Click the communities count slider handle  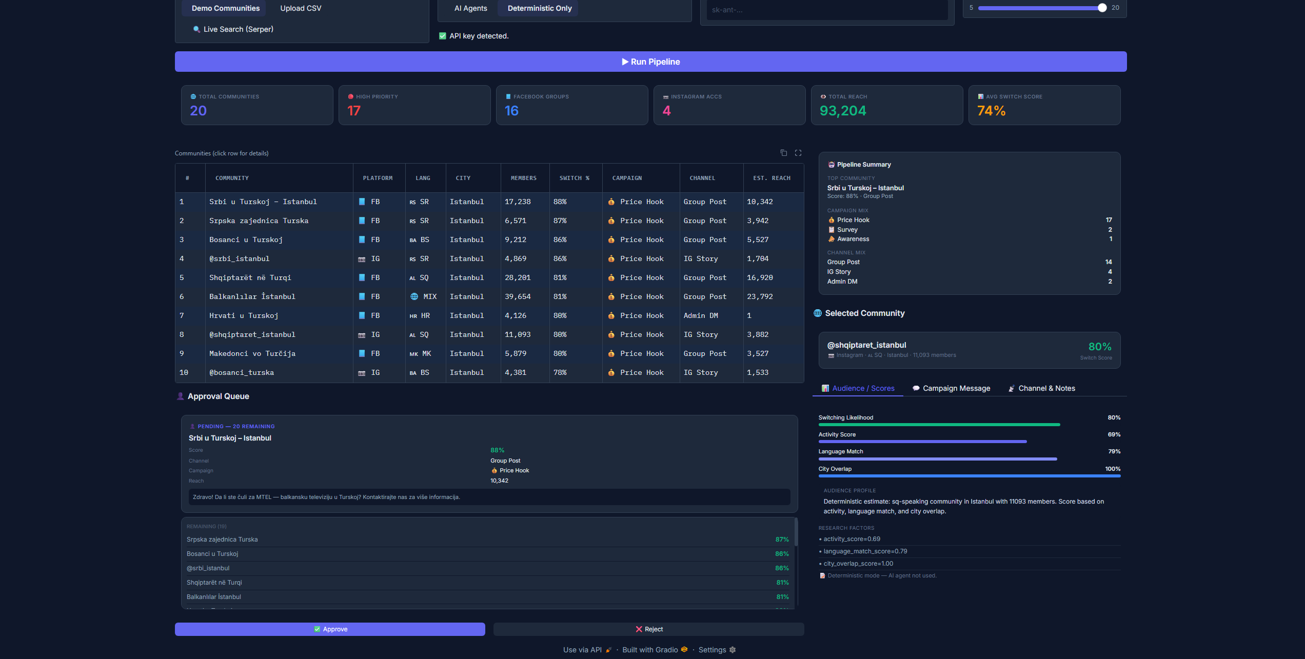click(1102, 8)
